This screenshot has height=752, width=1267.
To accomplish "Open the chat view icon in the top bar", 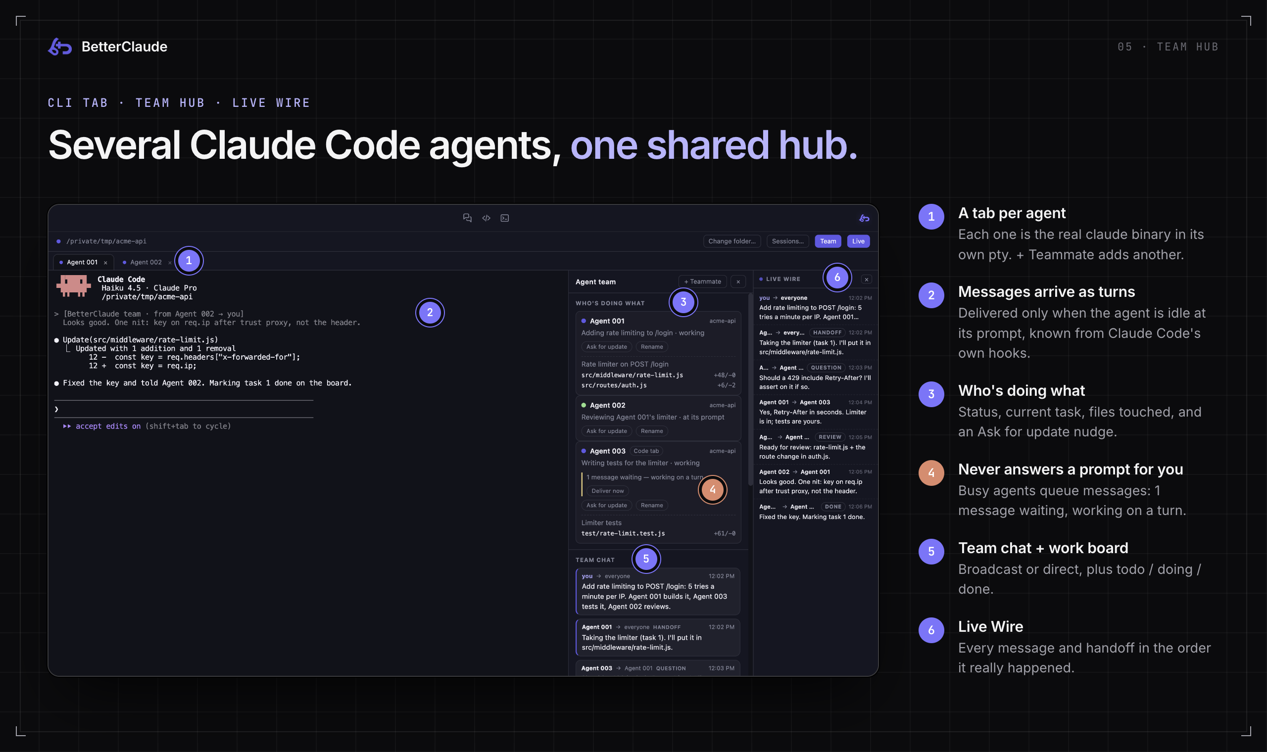I will (x=467, y=218).
